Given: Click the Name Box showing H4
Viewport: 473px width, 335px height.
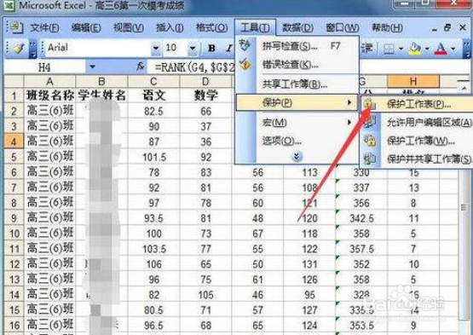Looking at the screenshot, I should (x=44, y=66).
